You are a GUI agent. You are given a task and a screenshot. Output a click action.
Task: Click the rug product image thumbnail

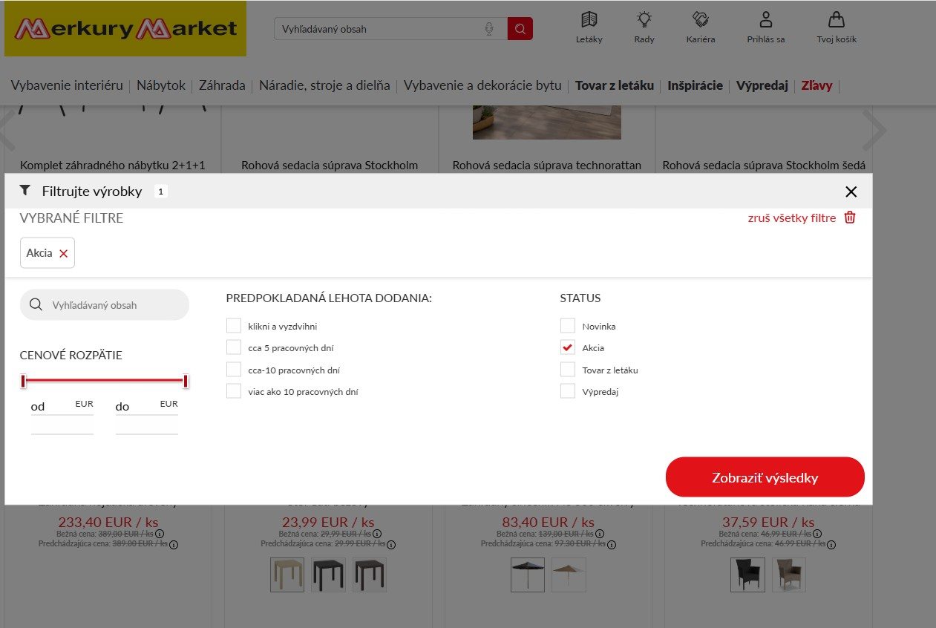click(547, 122)
